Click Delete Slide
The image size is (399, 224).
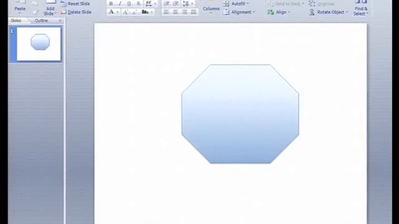point(79,12)
